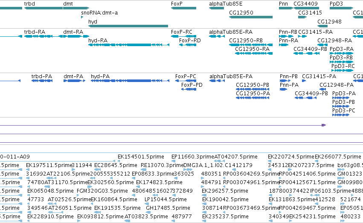Click the alphaTub85E-PA protein label
This screenshot has height=223, width=363.
231,76
